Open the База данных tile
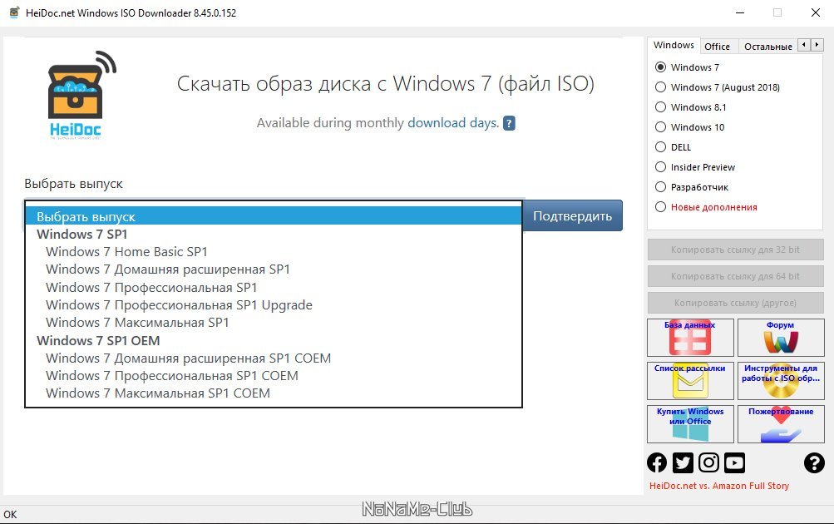 tap(690, 338)
